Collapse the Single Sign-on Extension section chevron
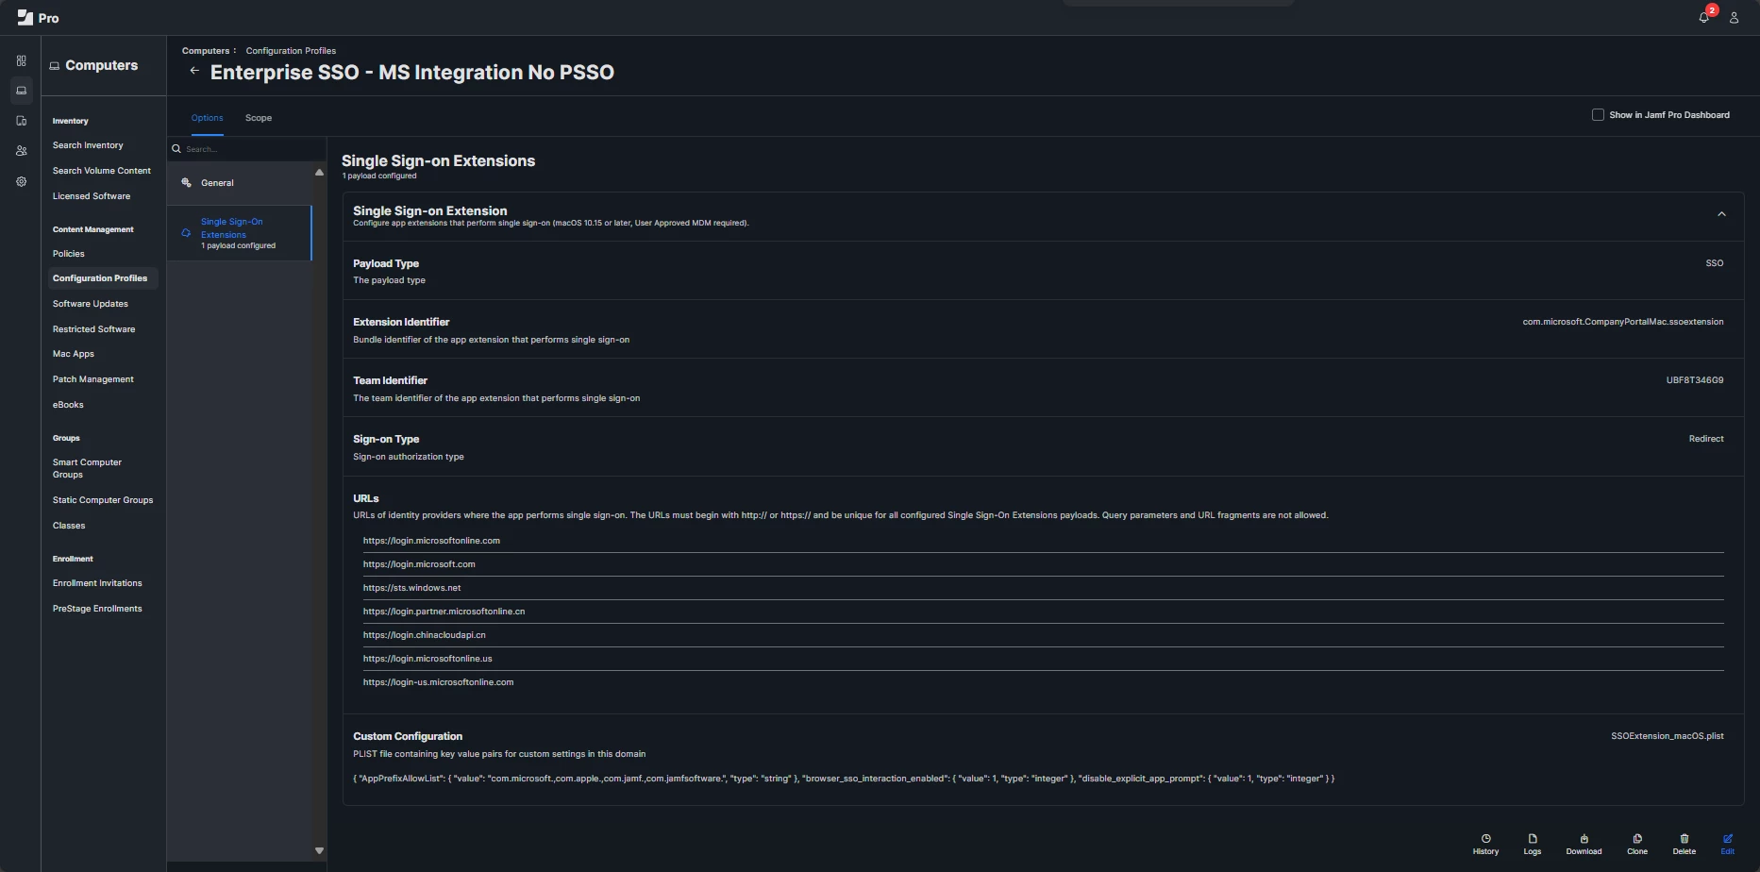Image resolution: width=1760 pixels, height=872 pixels. click(x=1721, y=214)
